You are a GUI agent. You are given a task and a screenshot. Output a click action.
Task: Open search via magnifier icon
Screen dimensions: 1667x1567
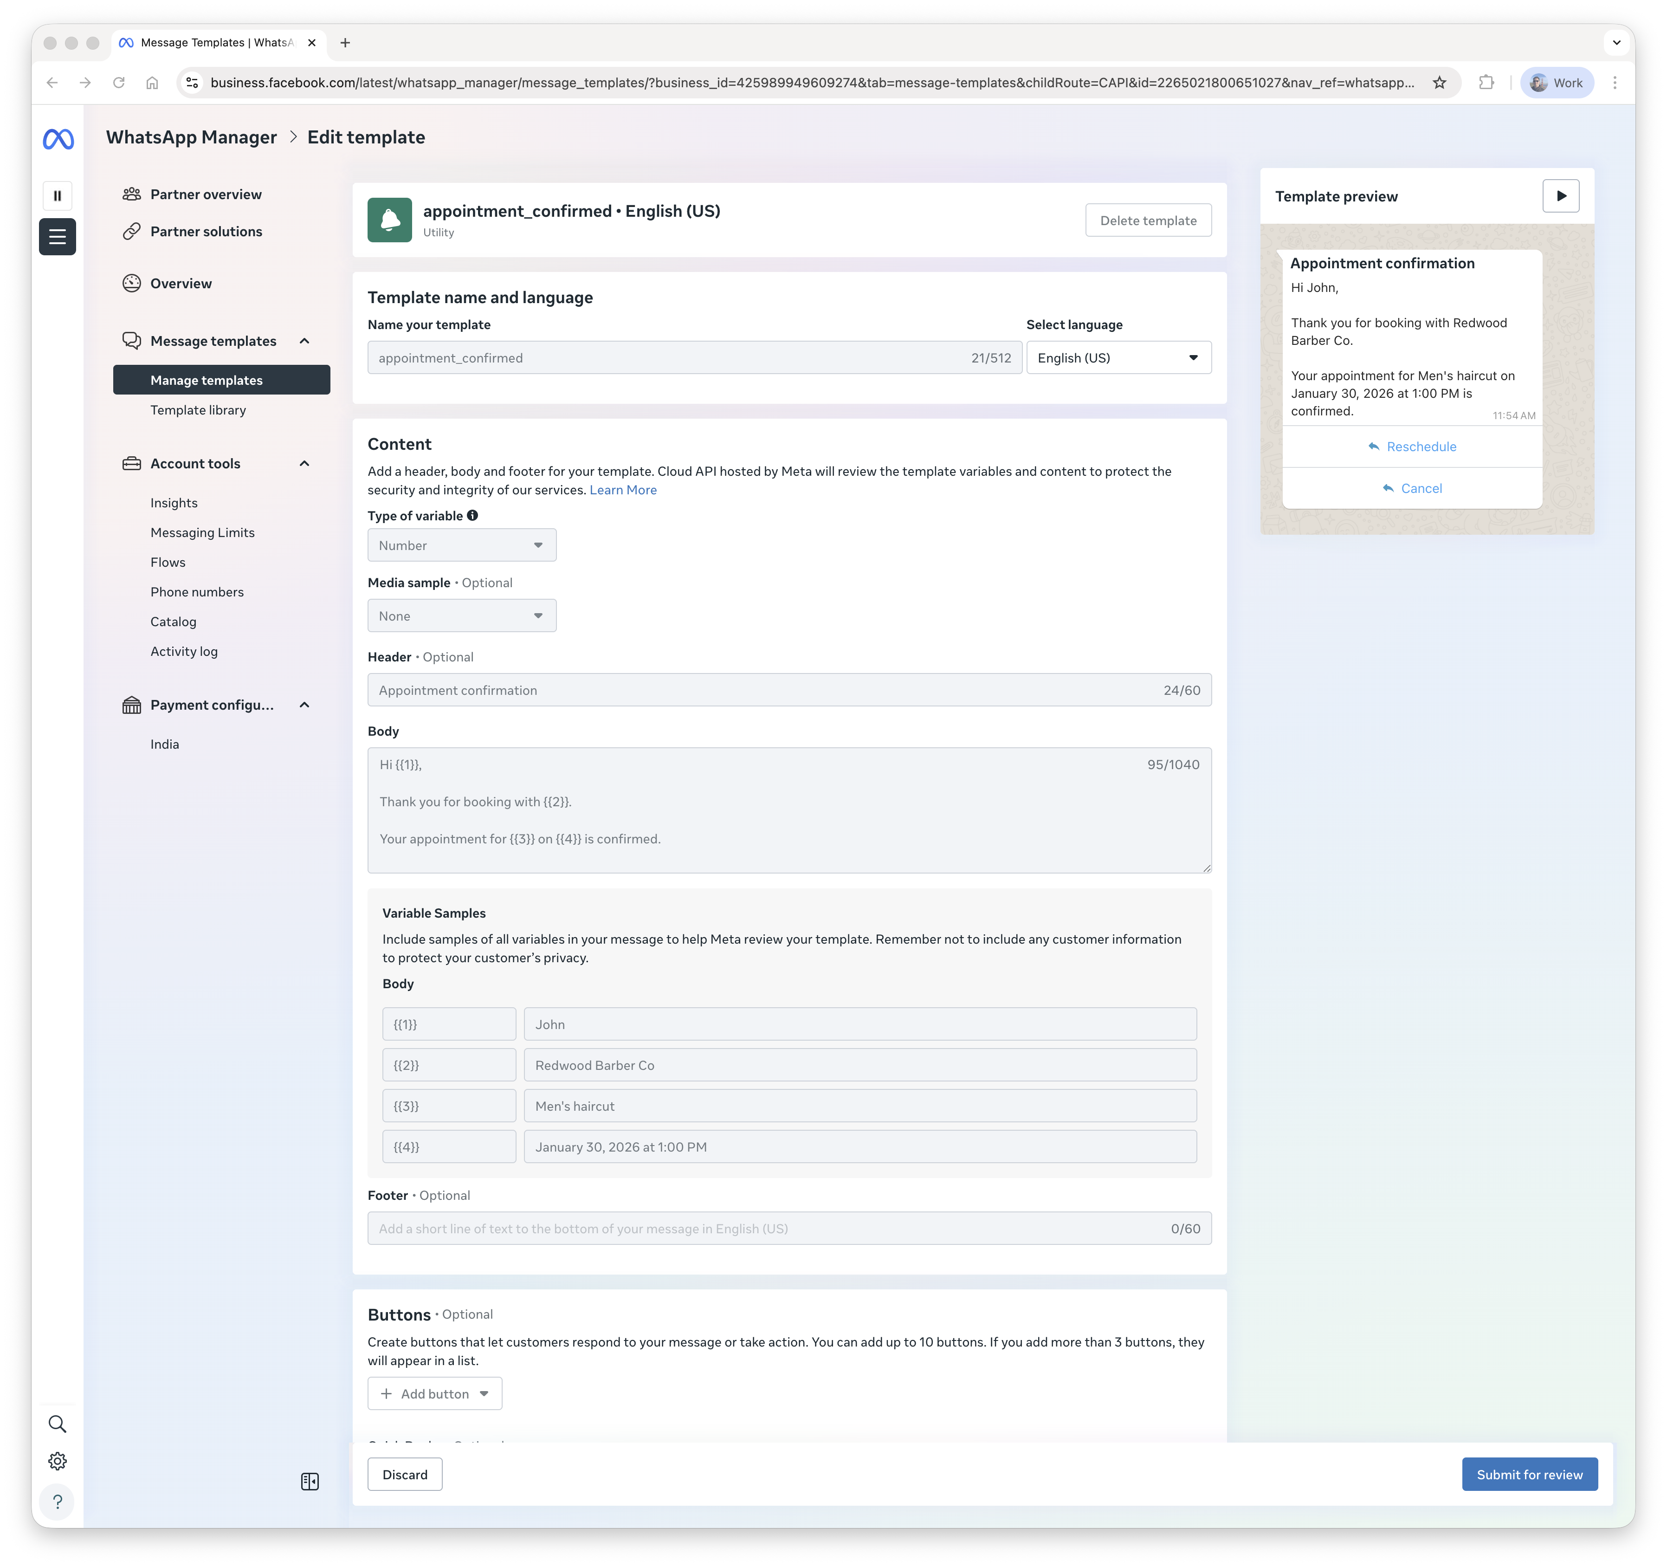tap(57, 1424)
